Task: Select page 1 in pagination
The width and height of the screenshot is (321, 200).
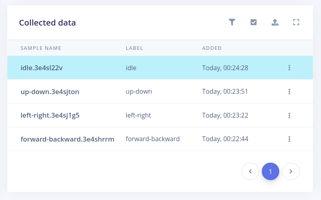Action: click(270, 172)
